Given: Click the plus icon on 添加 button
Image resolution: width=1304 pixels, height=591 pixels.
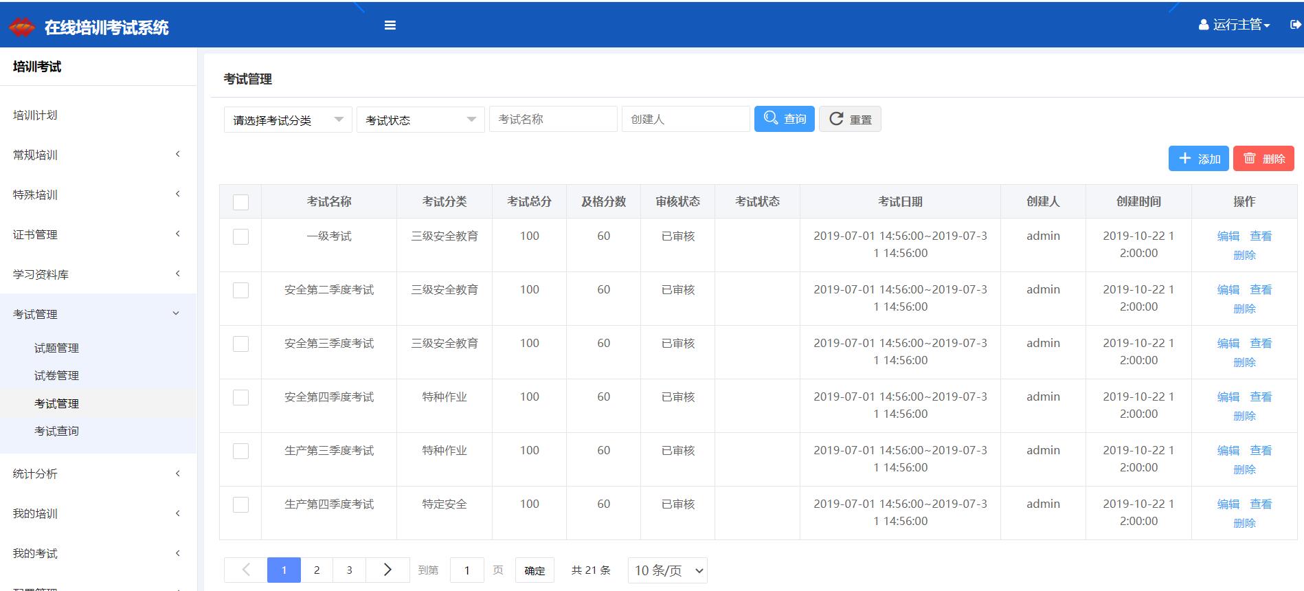Looking at the screenshot, I should click(1185, 158).
